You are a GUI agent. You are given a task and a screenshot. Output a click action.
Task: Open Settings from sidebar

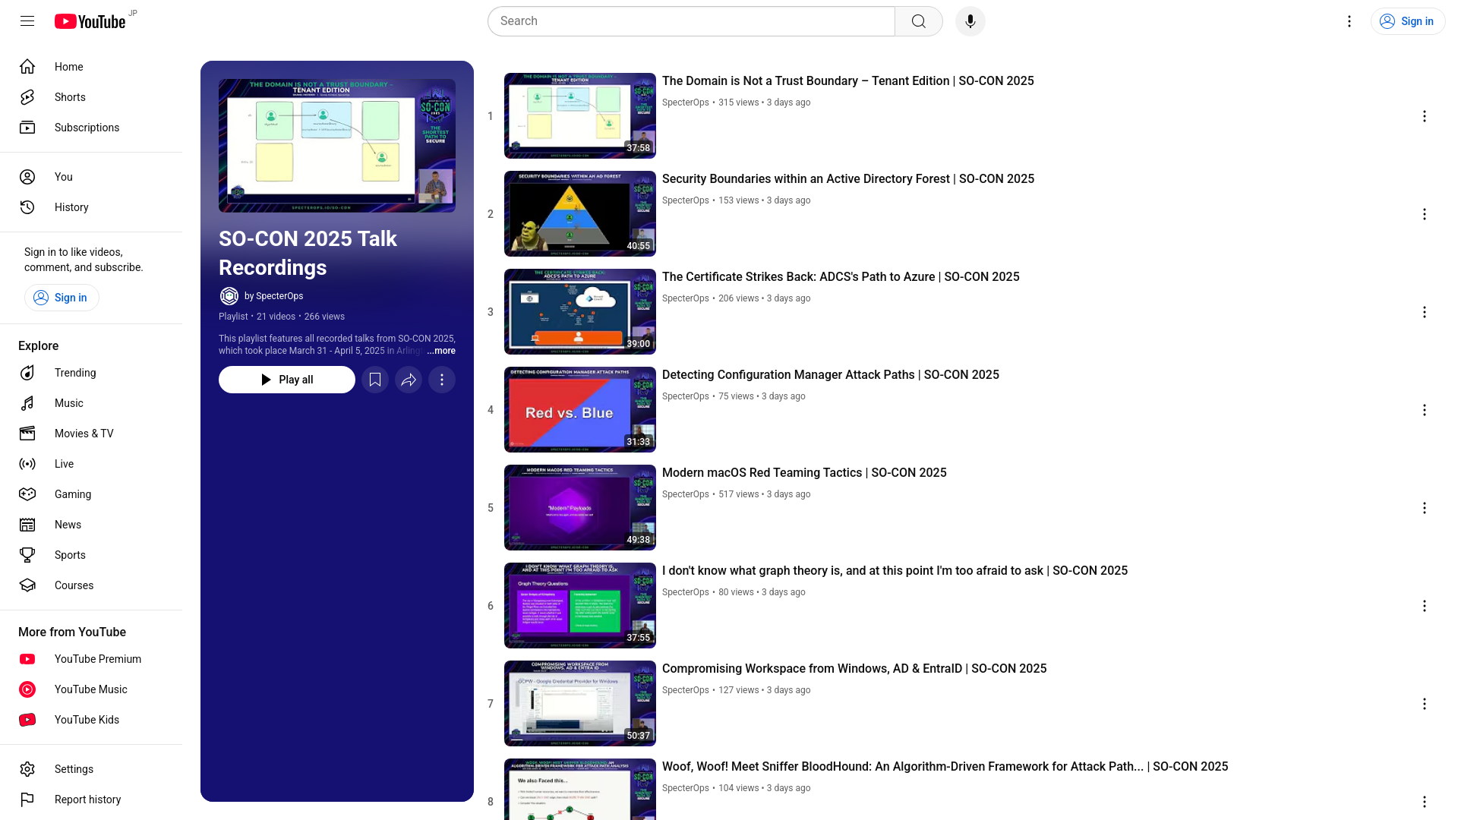click(91, 769)
